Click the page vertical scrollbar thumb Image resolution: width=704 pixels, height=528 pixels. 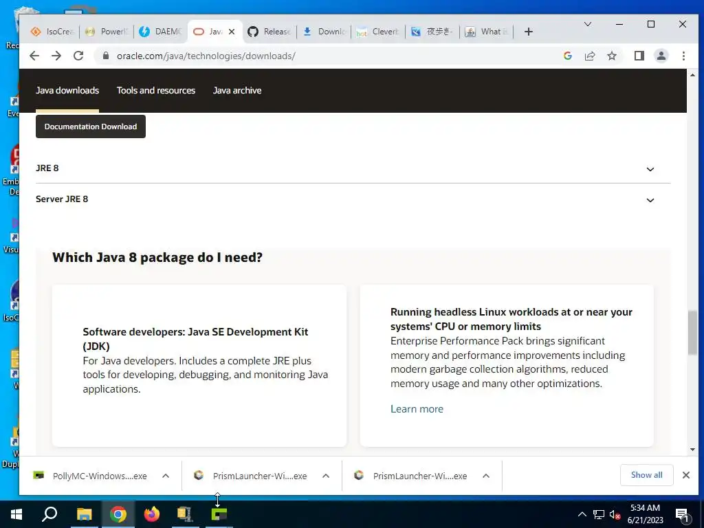[x=692, y=333]
